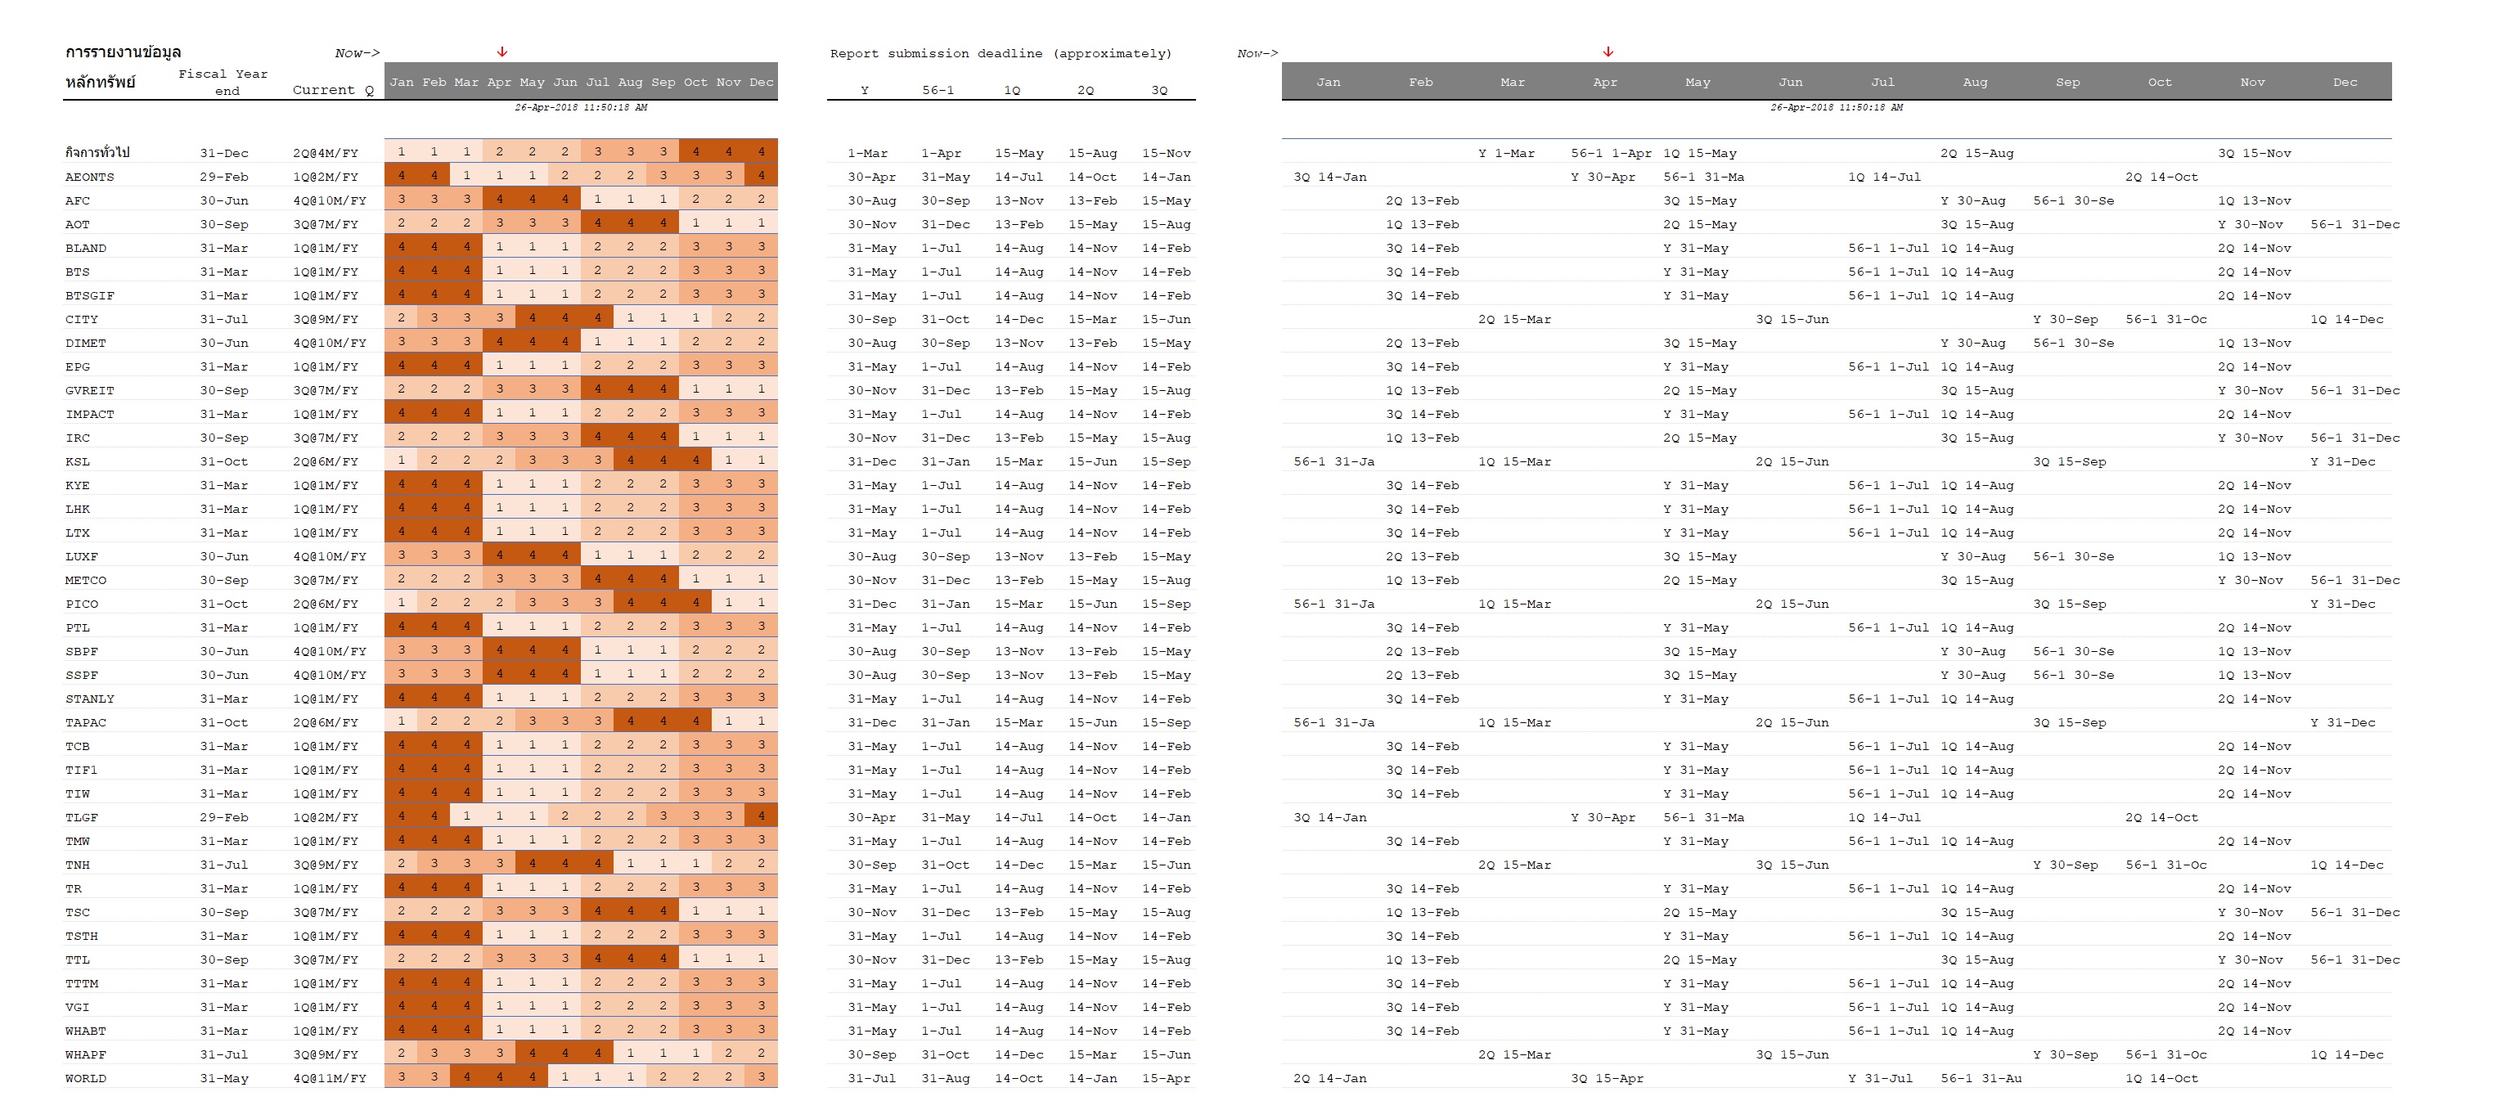This screenshot has height=1119, width=2496.
Task: Click 'Dec' header in the wide timeline
Action: point(2345,83)
